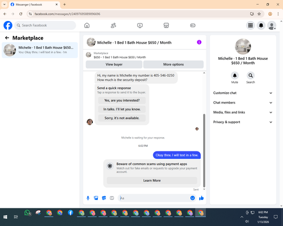Open Windows Start menu
Viewport: 283px width, 226px height.
click(x=5, y=217)
